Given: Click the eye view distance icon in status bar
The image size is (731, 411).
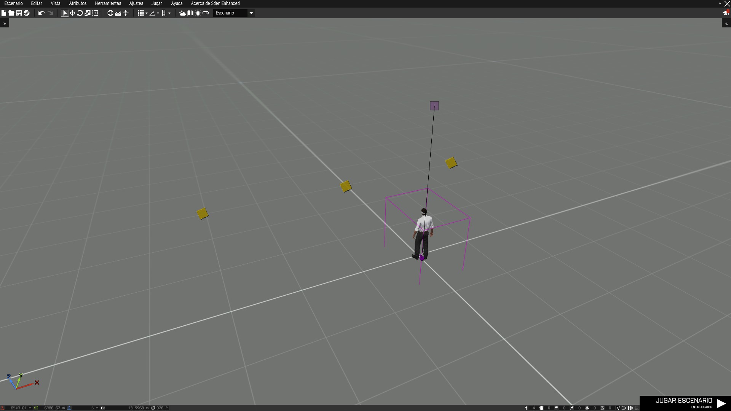Looking at the screenshot, I should (x=103, y=408).
